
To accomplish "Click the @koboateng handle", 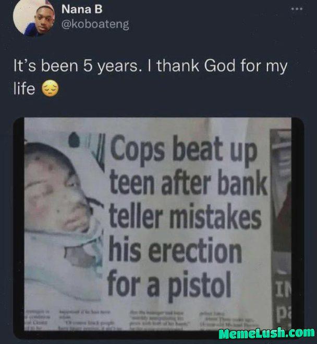I will pyautogui.click(x=95, y=24).
